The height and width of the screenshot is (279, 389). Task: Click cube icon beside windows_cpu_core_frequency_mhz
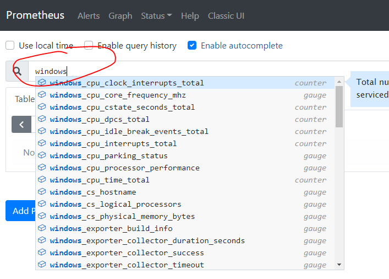click(x=42, y=95)
